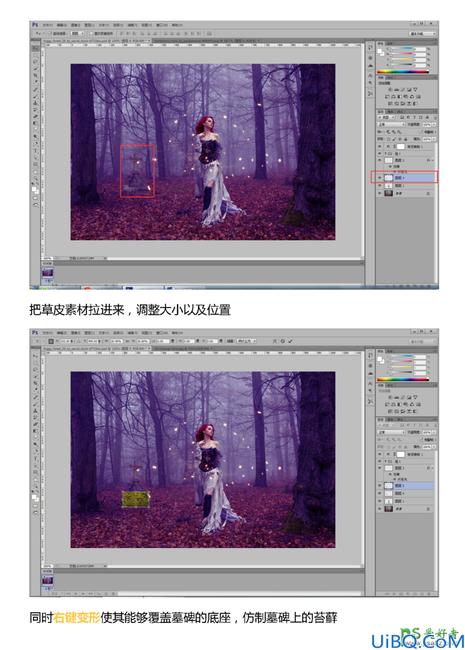465x650 pixels.
Task: Select the Rectangular Marquee tool in first screenshot
Action: (35, 55)
